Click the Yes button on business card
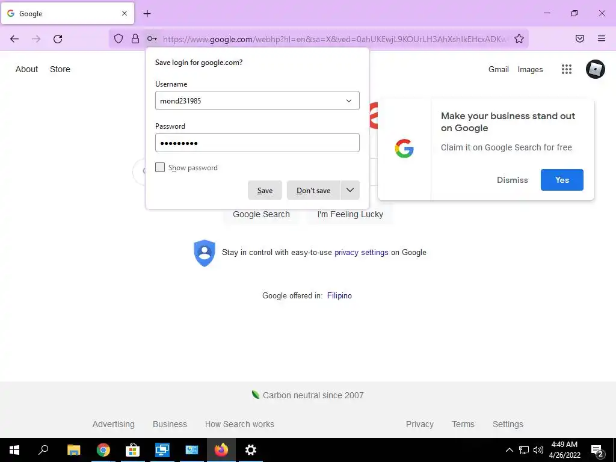The image size is (616, 462). (562, 180)
